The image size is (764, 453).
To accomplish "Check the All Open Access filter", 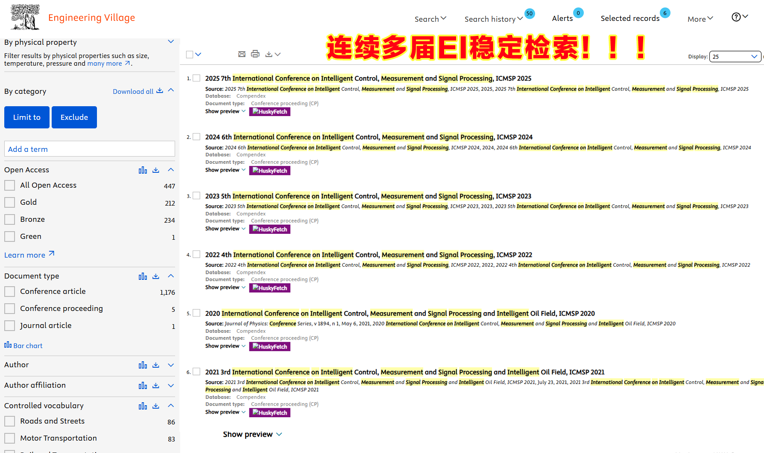I will [x=9, y=186].
